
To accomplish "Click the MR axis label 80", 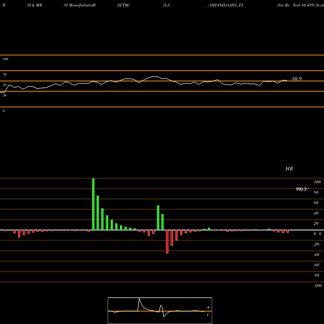I will (316, 192).
